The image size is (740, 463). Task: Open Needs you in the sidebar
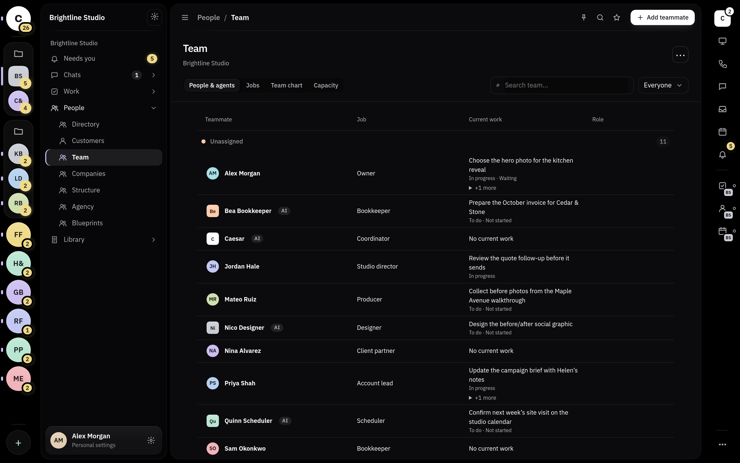point(104,58)
